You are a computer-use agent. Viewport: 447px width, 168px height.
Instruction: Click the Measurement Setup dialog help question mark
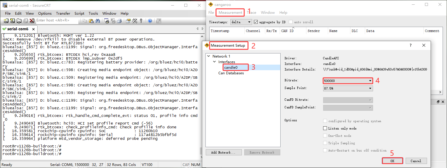click(411, 45)
